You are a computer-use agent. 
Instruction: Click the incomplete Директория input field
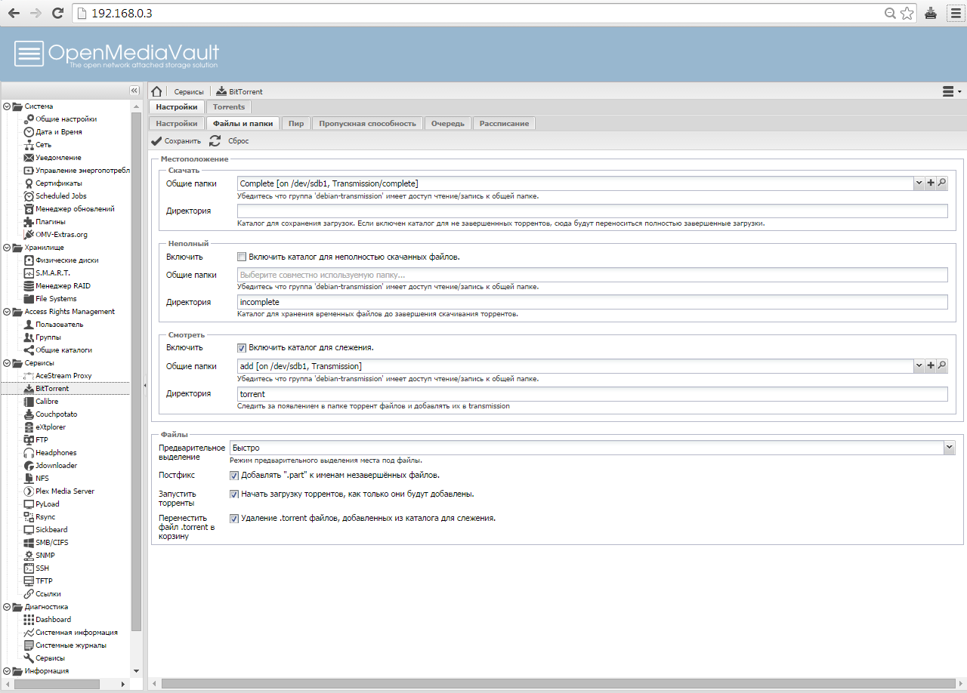click(x=592, y=302)
